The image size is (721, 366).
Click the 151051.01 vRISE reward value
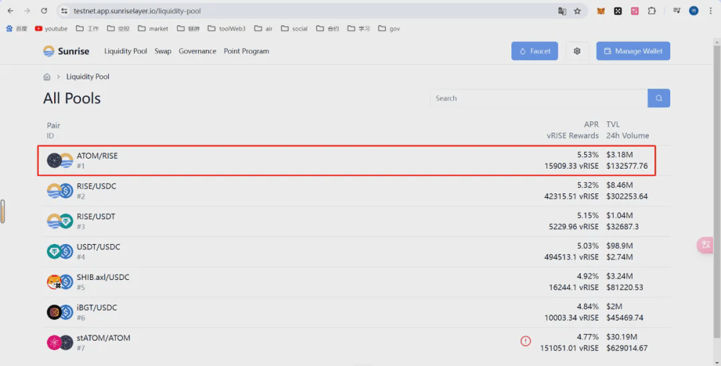[x=569, y=348]
